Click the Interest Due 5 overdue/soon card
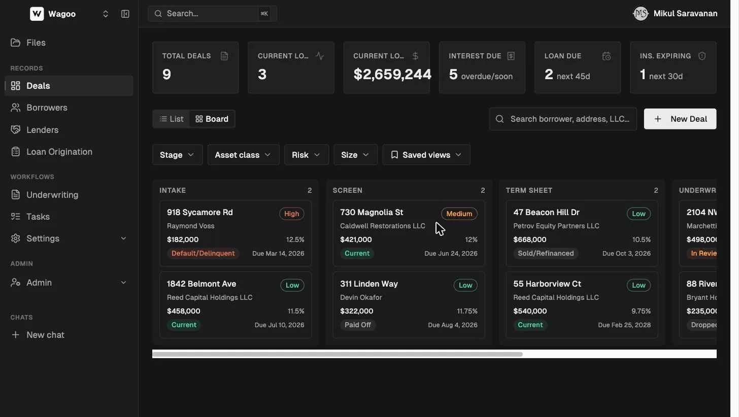739x417 pixels. click(482, 67)
